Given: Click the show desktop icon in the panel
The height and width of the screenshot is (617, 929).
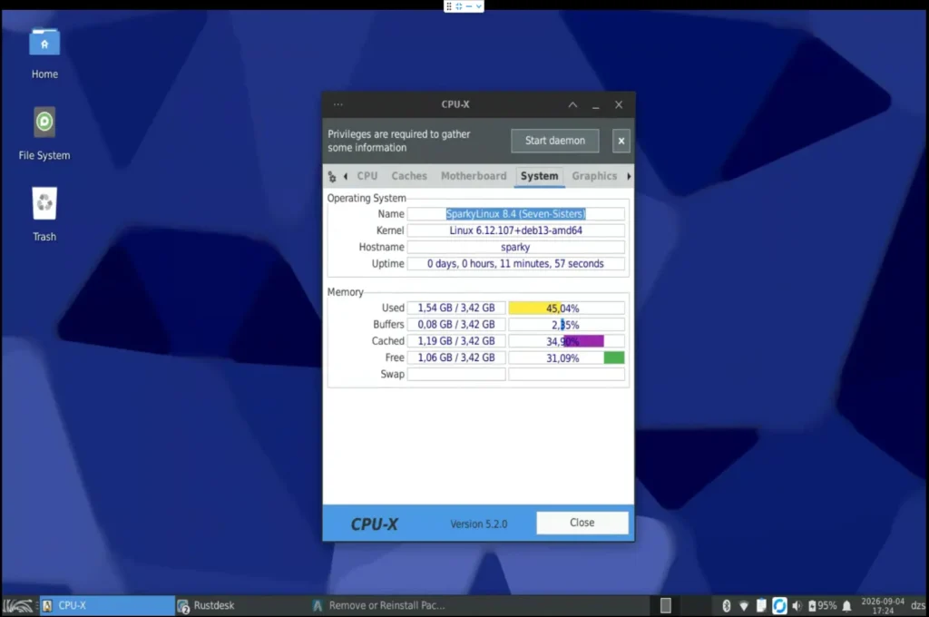Looking at the screenshot, I should tap(665, 606).
